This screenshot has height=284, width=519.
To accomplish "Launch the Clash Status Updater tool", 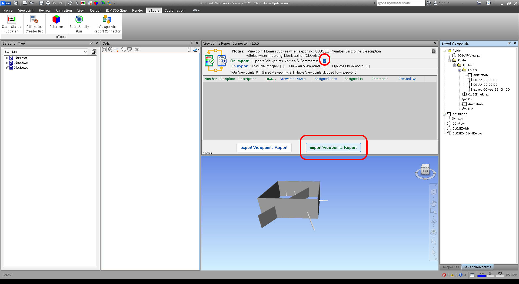I will pos(11,24).
